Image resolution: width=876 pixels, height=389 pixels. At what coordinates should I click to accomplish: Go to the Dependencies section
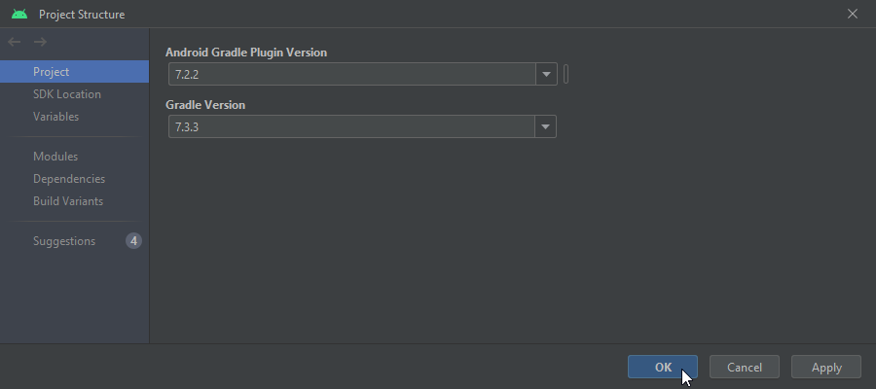pos(74,179)
